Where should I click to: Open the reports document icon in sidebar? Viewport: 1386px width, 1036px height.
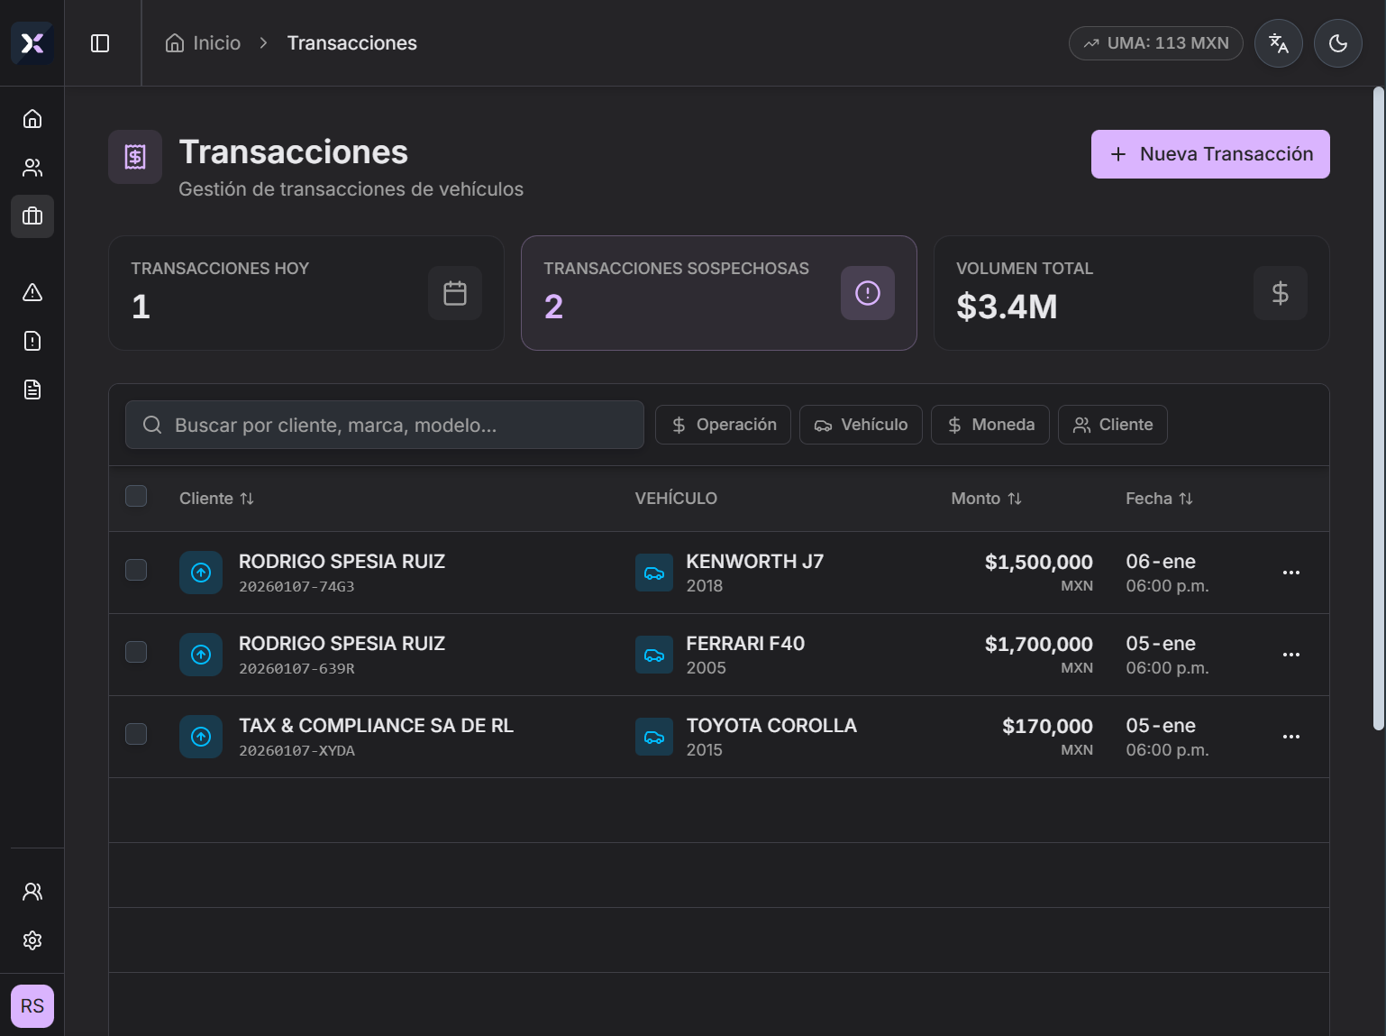tap(32, 389)
